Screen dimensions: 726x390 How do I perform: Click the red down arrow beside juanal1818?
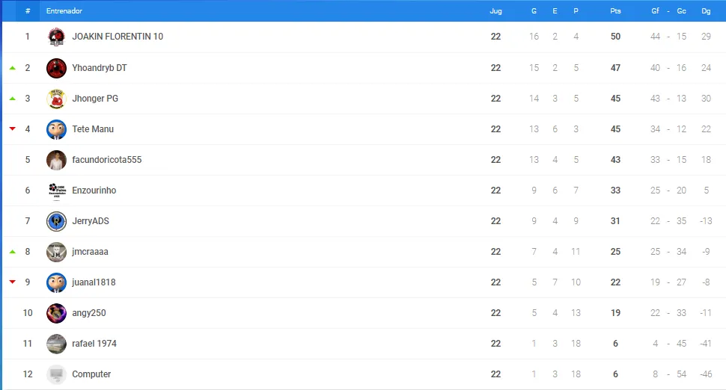click(13, 282)
